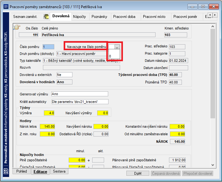The height and width of the screenshot is (182, 222).
Task: Switch to the Pracovní doba tab
Action: (124, 17)
